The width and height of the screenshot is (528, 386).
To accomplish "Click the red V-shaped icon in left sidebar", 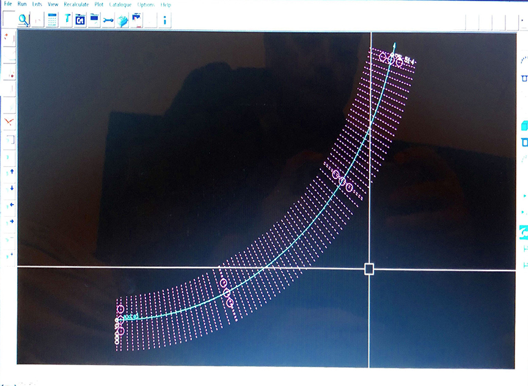I will (x=9, y=122).
